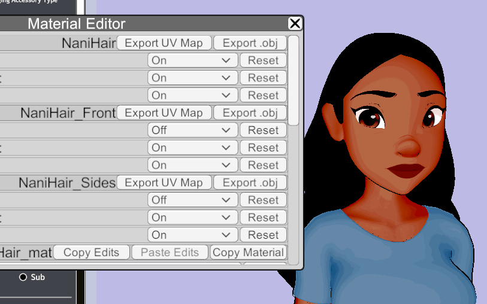The width and height of the screenshot is (487, 304).
Task: Reset second setting under NaniHair_Front
Action: coord(263,147)
